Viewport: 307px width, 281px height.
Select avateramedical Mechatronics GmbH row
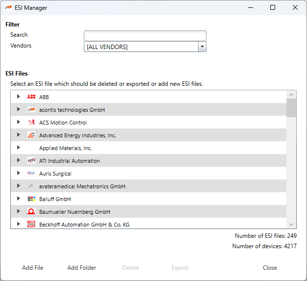(x=149, y=186)
